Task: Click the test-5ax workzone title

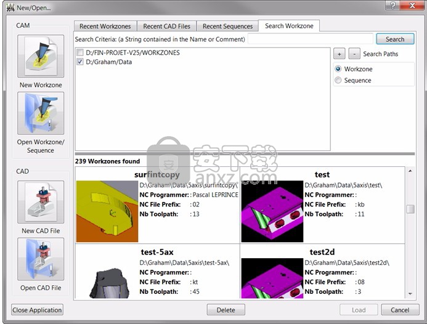Action: [157, 252]
